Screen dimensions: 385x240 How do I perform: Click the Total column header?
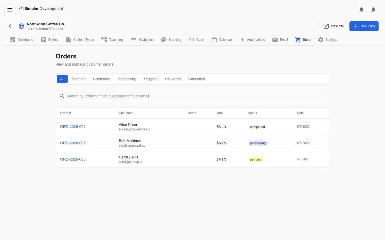pyautogui.click(x=220, y=113)
